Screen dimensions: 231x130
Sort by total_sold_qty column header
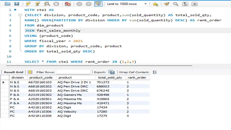pos(110,77)
